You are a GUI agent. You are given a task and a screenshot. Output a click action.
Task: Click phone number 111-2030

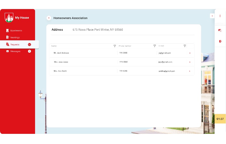pyautogui.click(x=123, y=53)
